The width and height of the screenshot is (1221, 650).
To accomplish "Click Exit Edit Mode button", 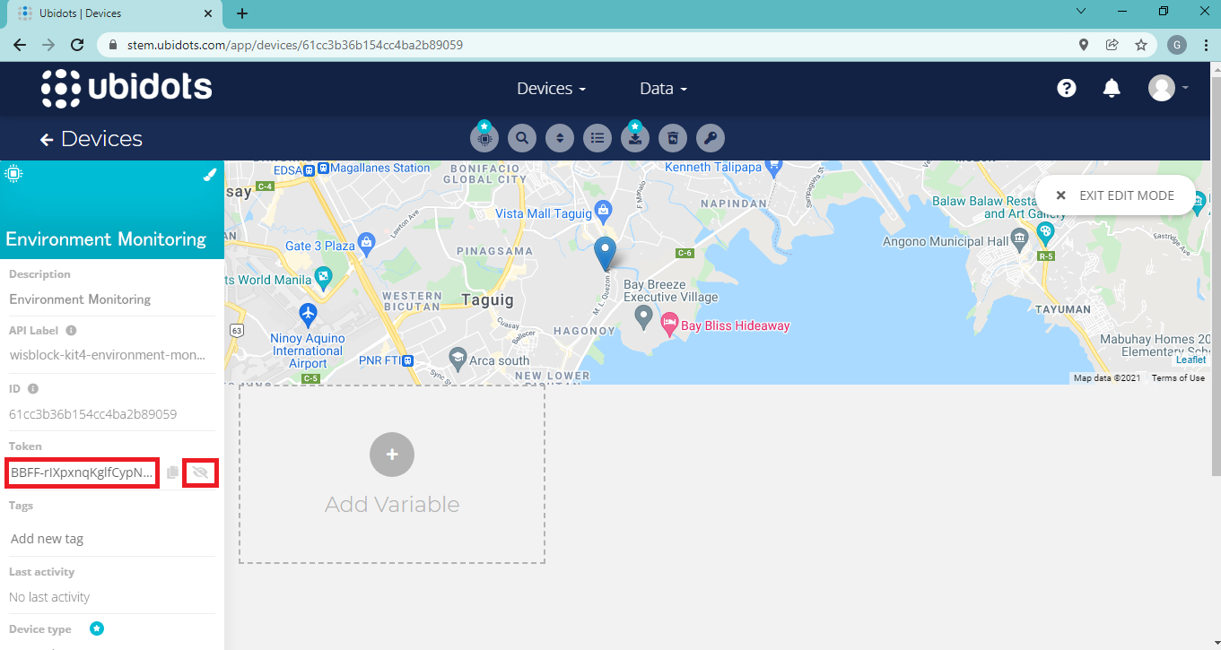I will point(1115,195).
